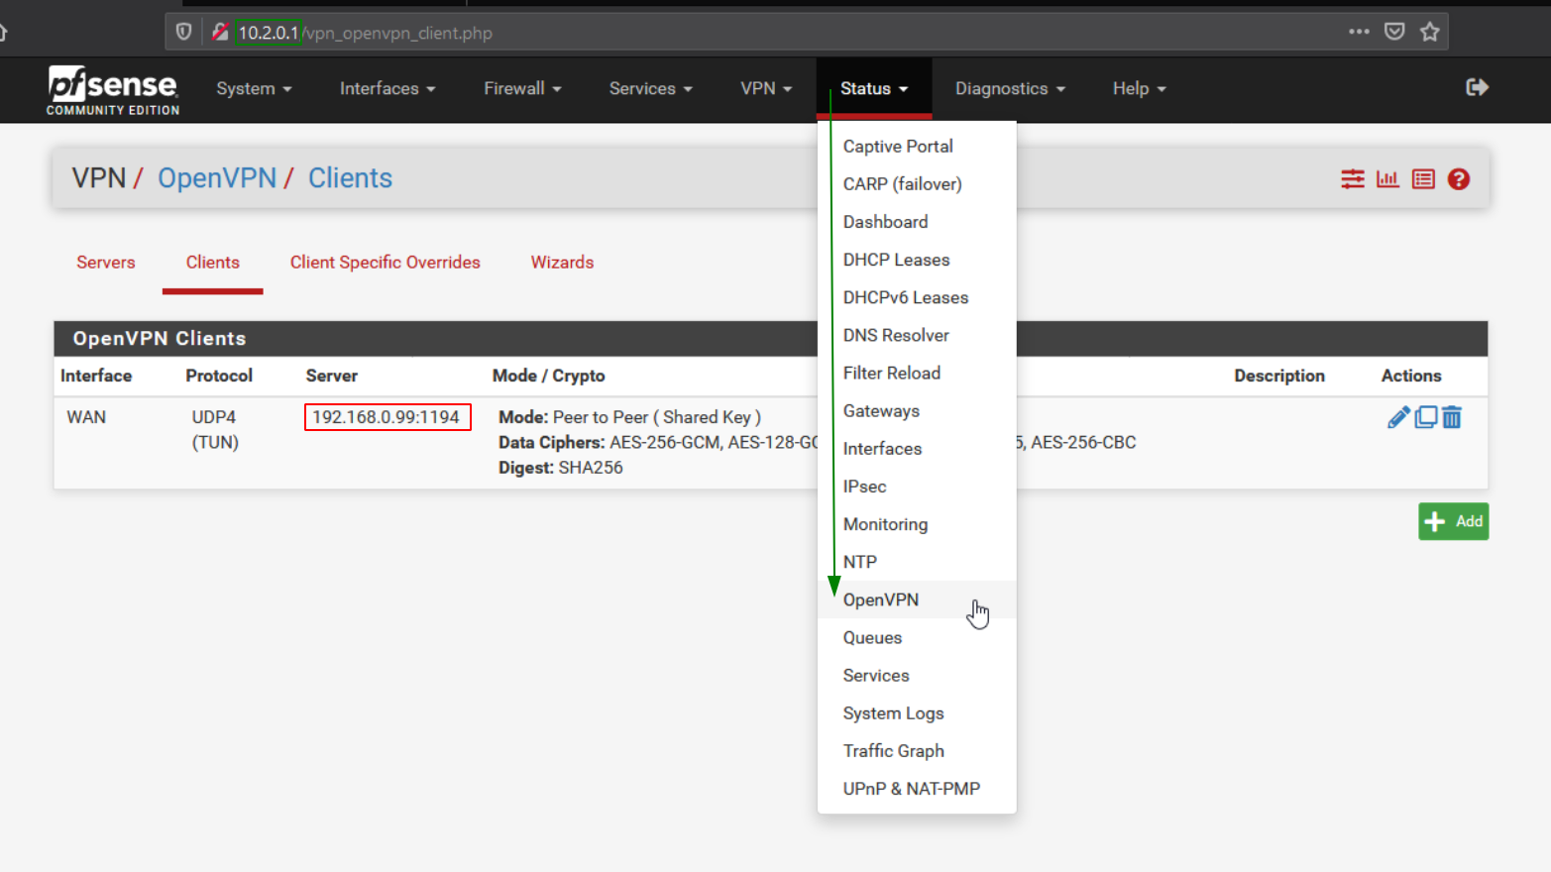Click the Actions column header
Viewport: 1551px width, 872px height.
coord(1411,376)
